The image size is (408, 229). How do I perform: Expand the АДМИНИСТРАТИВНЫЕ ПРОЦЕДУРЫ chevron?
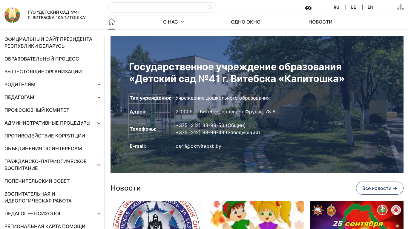[x=99, y=123]
